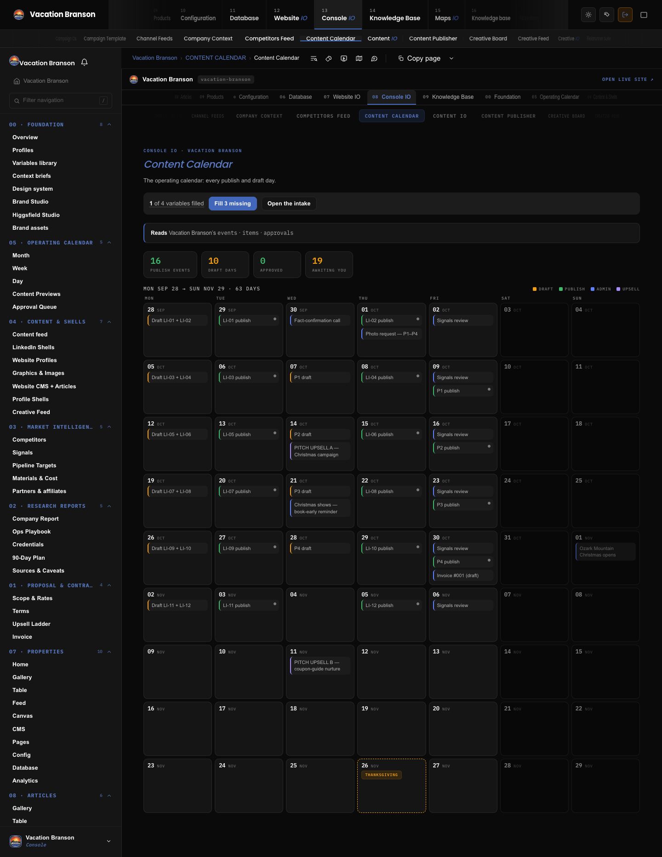Open Approval Queue in sidebar
This screenshot has height=857, width=662.
[34, 307]
